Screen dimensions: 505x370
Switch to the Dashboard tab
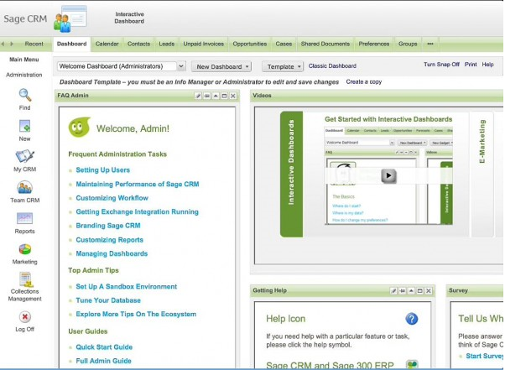71,44
